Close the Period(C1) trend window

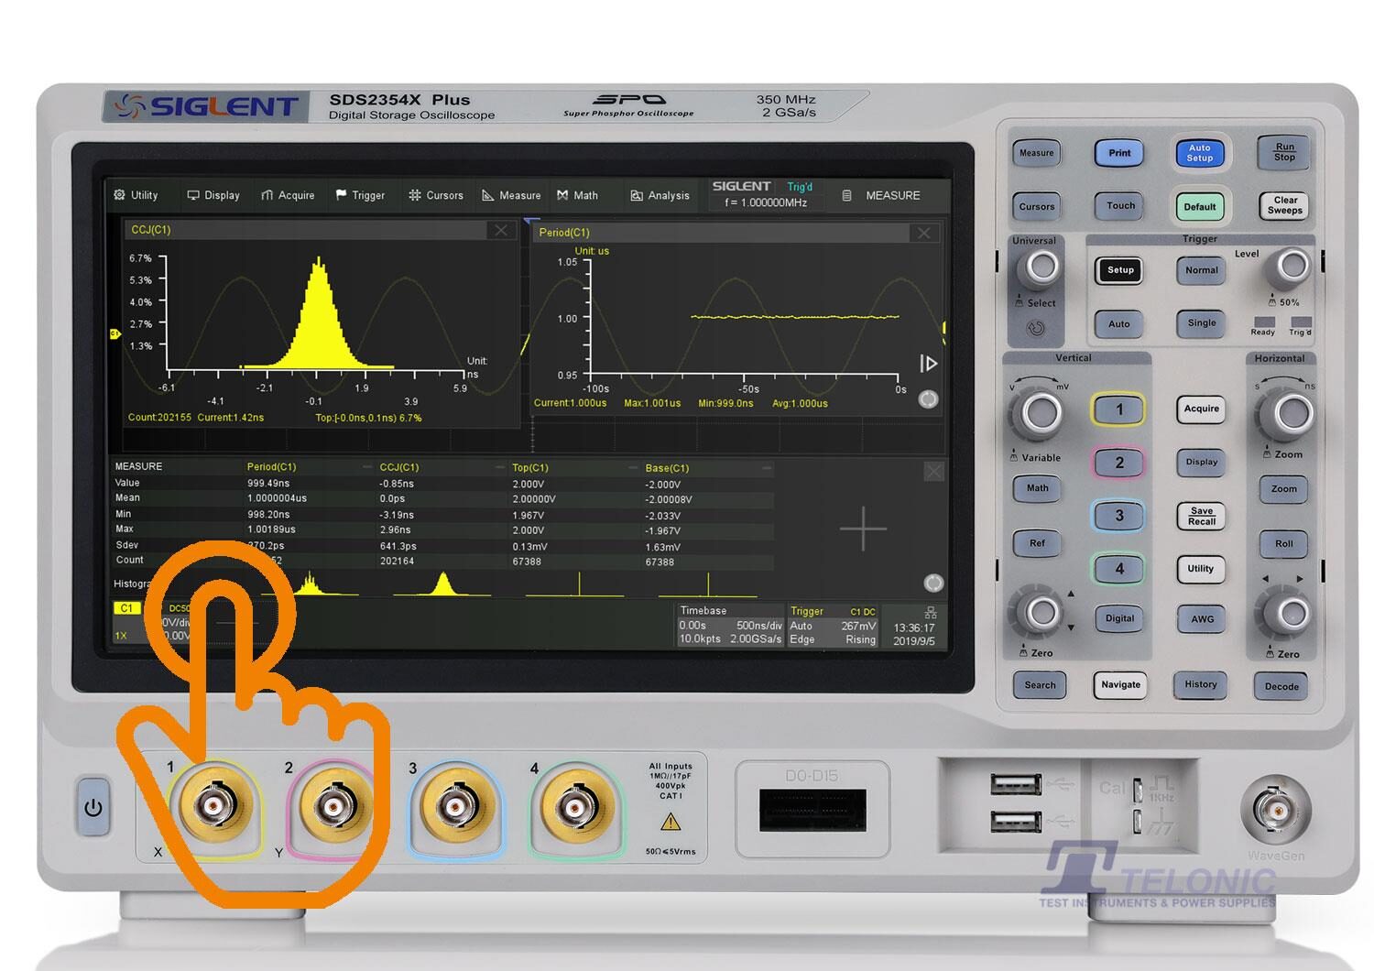point(924,233)
